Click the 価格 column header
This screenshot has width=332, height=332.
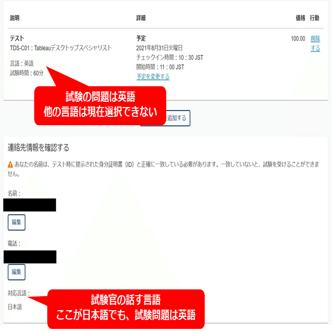300,18
